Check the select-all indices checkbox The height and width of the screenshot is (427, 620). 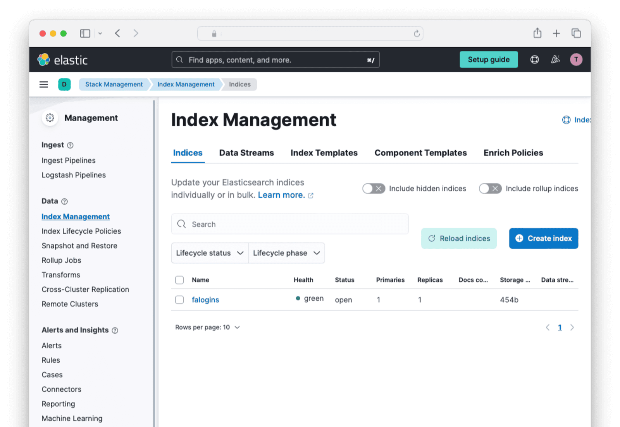click(179, 280)
